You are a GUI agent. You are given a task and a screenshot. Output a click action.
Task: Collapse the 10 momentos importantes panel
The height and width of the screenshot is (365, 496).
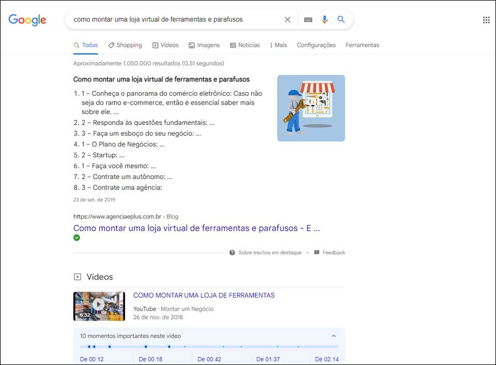pyautogui.click(x=334, y=336)
